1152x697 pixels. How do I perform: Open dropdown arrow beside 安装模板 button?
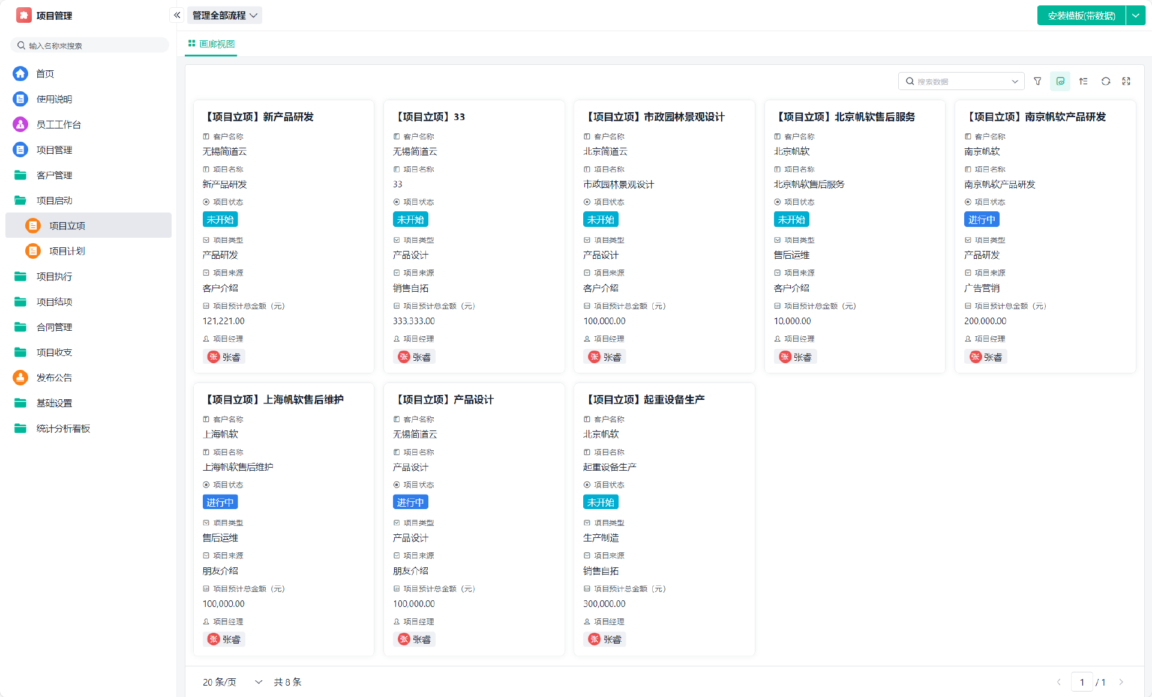tap(1136, 16)
